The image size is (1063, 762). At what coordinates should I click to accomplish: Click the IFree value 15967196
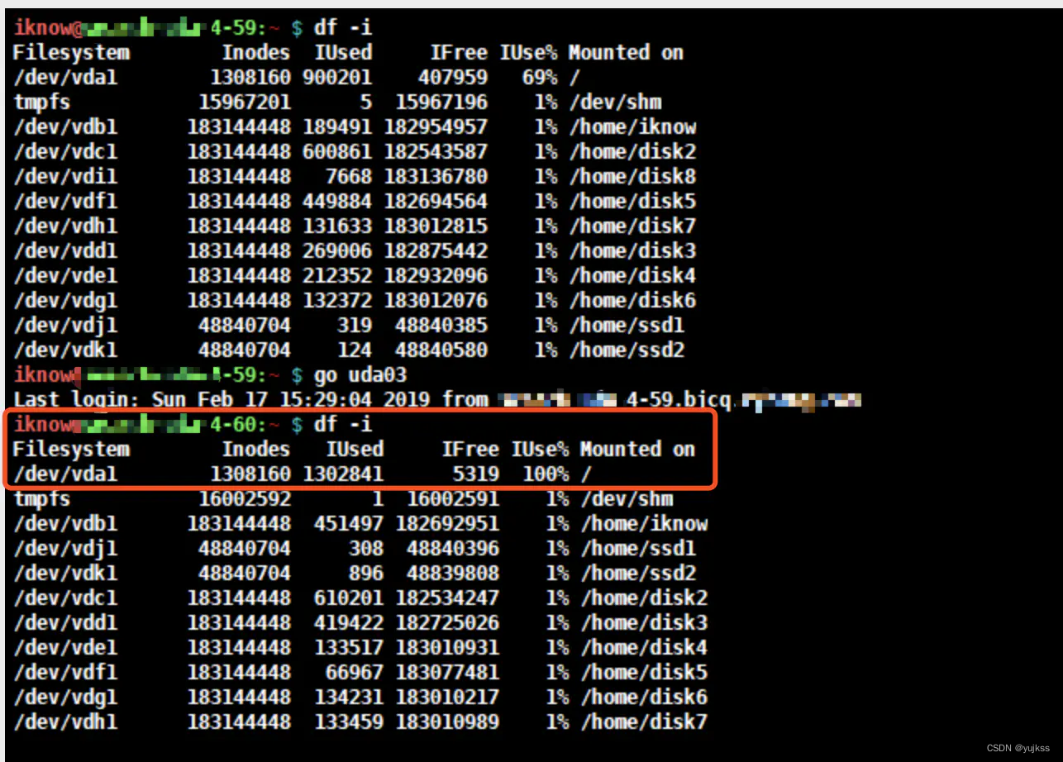point(441,102)
